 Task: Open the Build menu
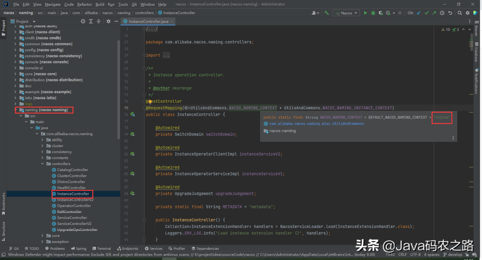100,5
